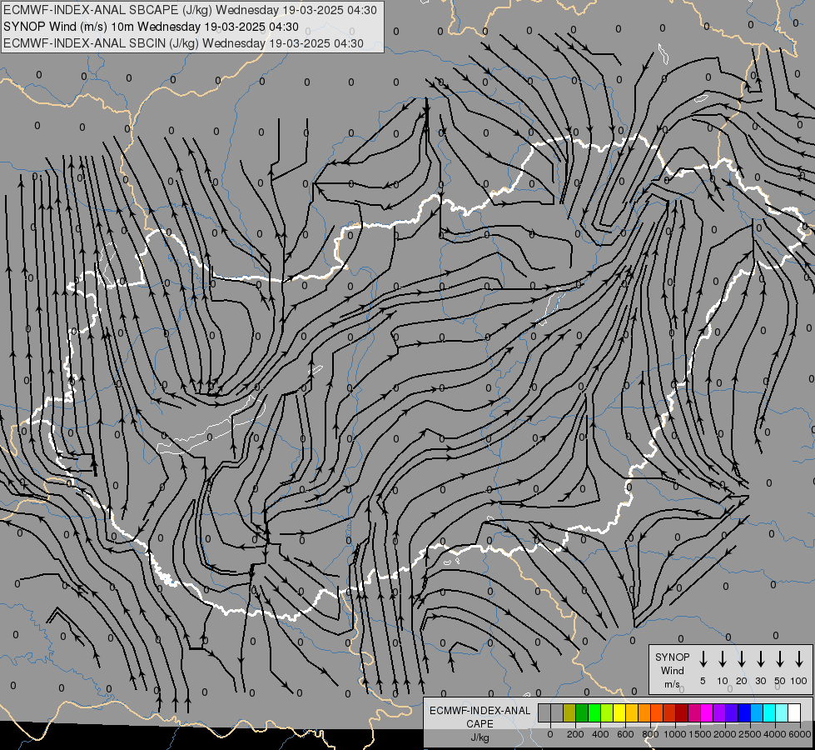Viewport: 815px width, 750px height.
Task: Pick the pure yellow CAPE legend swatch
Action: point(619,712)
